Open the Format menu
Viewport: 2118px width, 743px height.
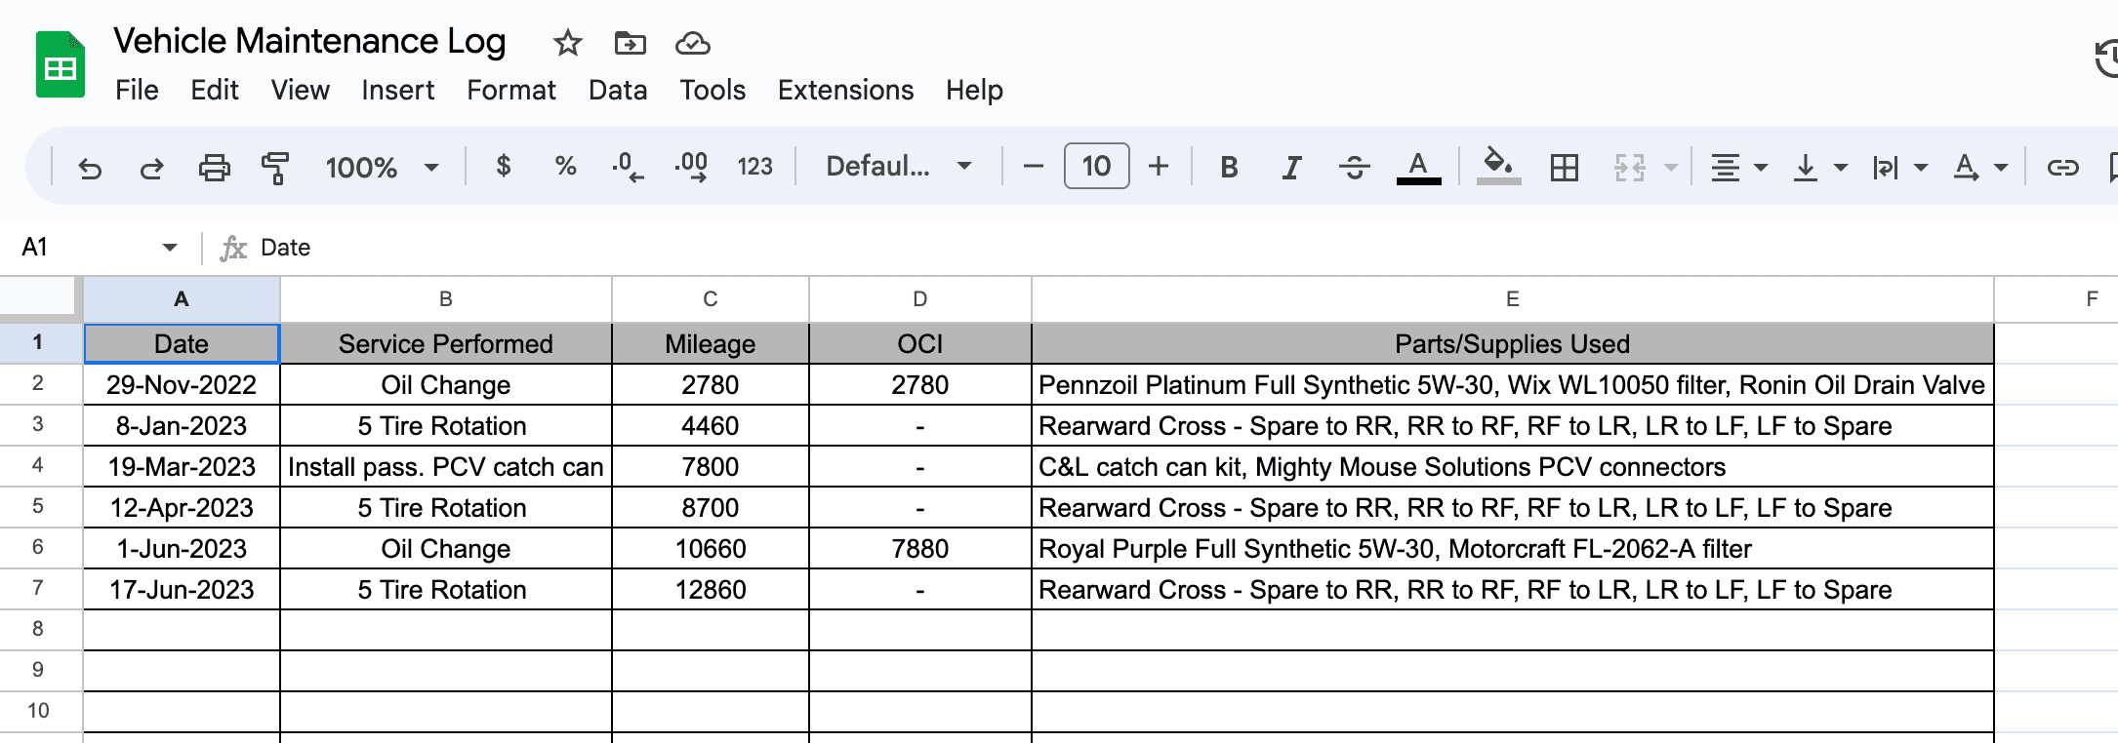click(x=510, y=91)
